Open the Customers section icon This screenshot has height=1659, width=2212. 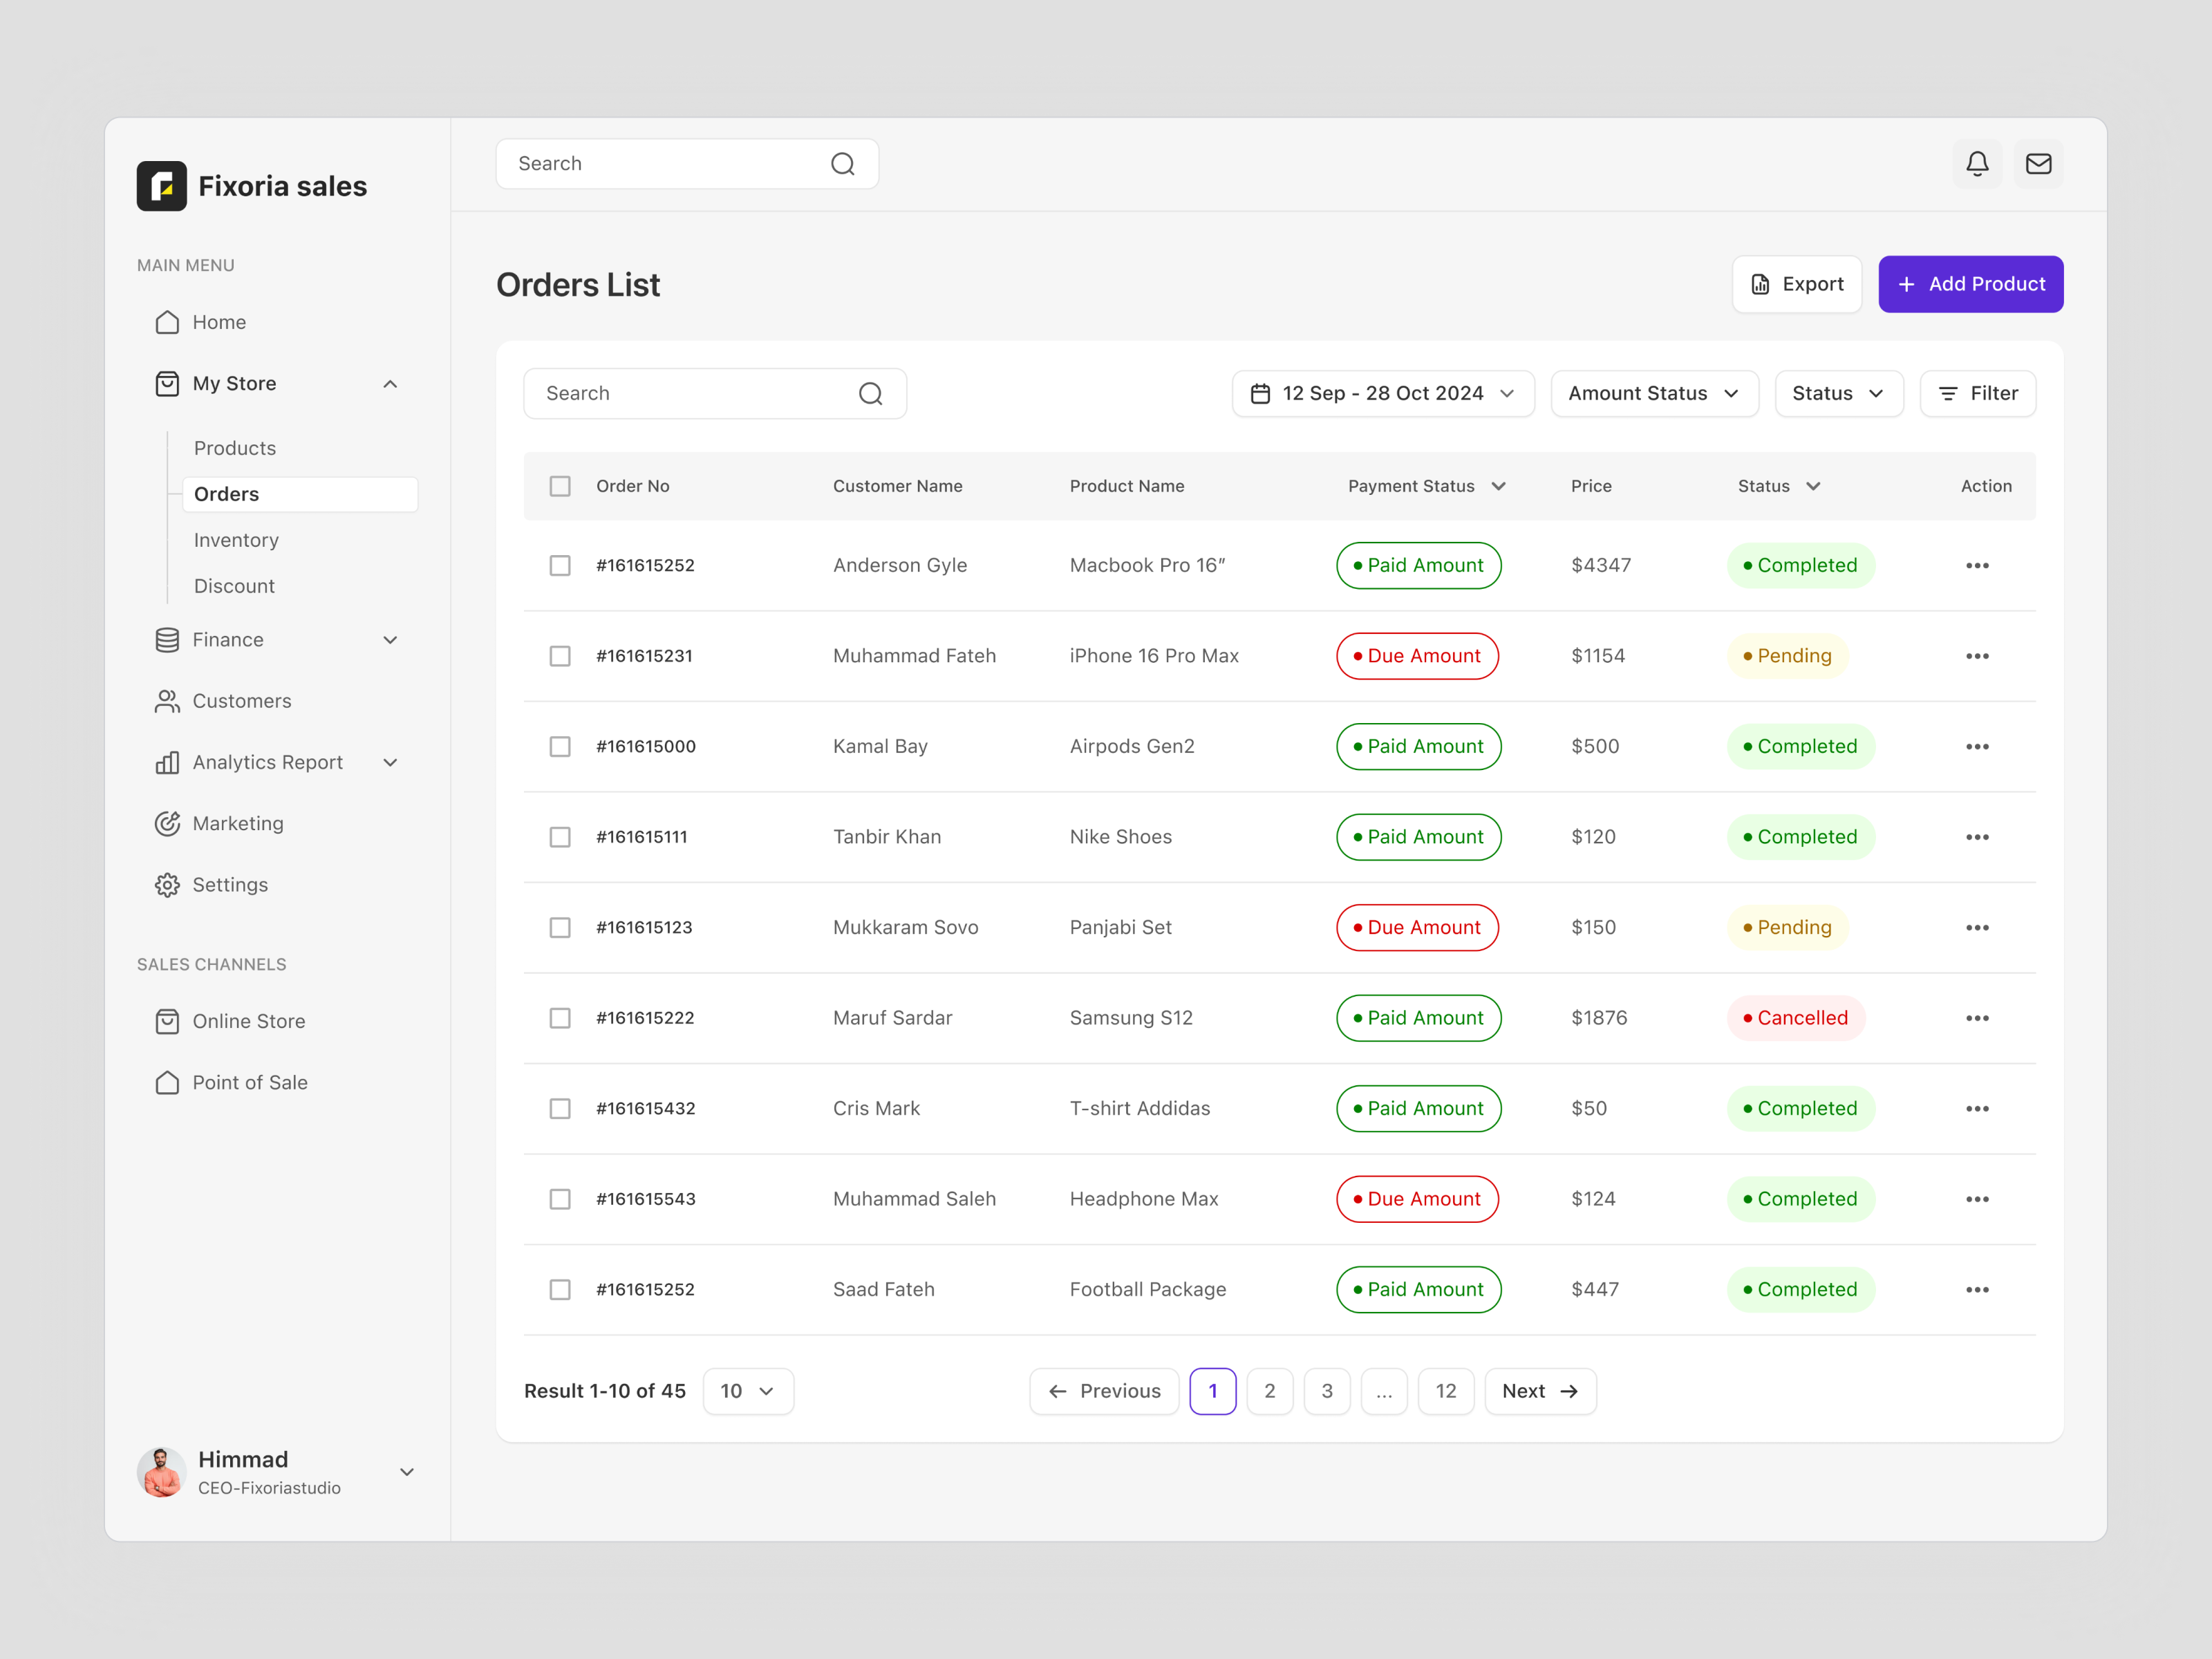click(x=167, y=701)
